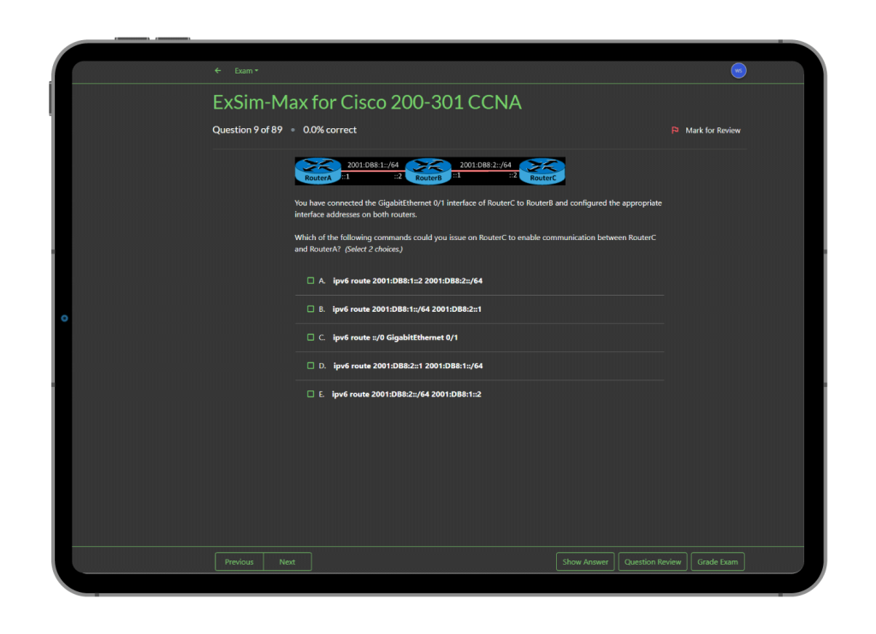Expand the Exam dropdown menu

click(x=246, y=71)
